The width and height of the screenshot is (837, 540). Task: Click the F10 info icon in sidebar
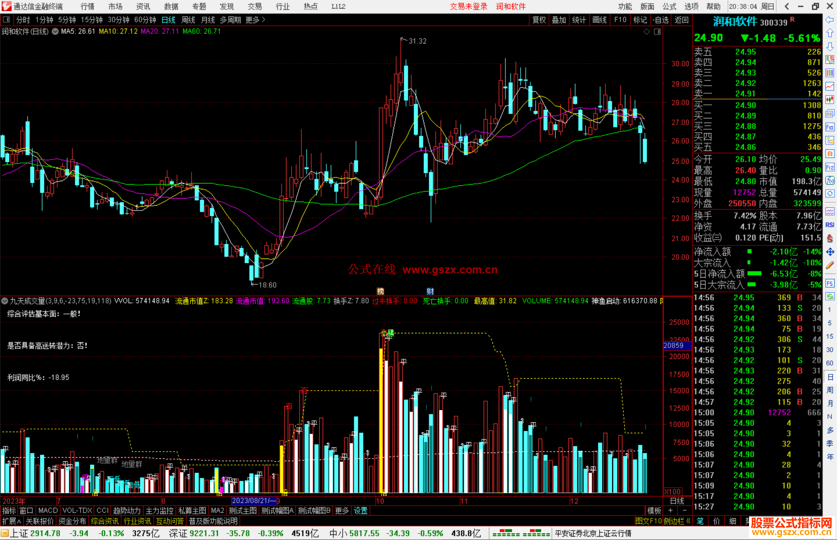830,127
